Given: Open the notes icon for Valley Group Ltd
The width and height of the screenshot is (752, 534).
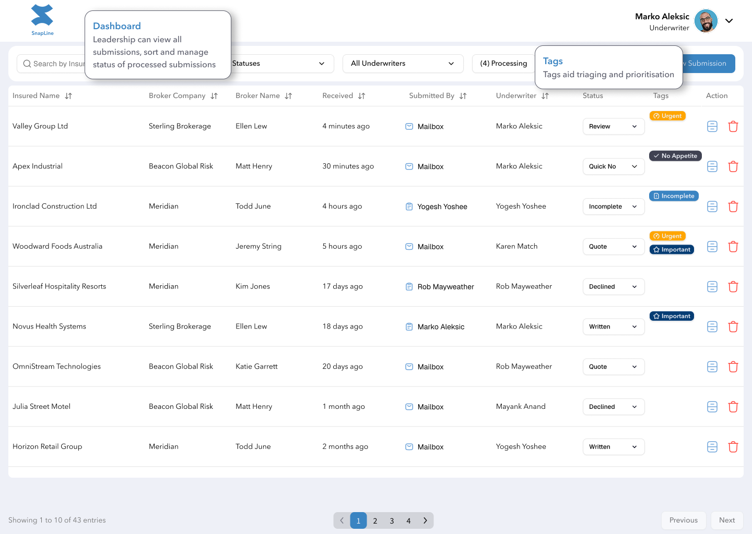Looking at the screenshot, I should [x=712, y=126].
